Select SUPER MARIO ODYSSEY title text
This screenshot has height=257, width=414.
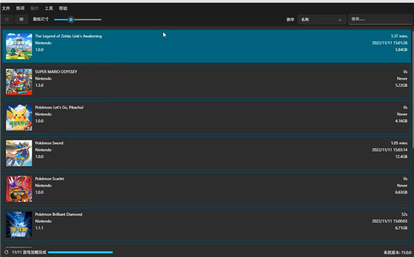(56, 72)
